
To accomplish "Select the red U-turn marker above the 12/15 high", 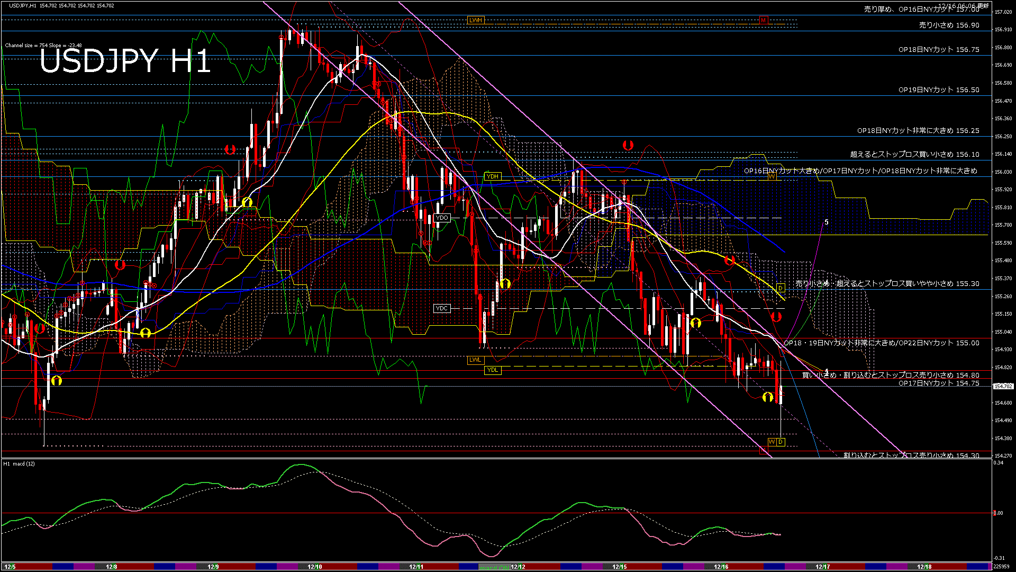I will [628, 144].
